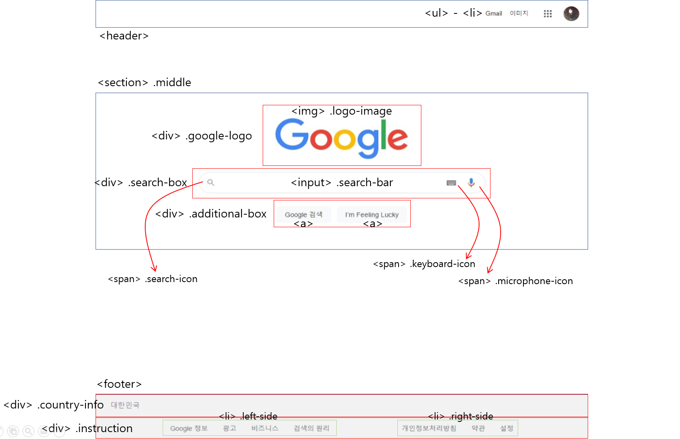Select the <span> .search-icon label
Image resolution: width=680 pixels, height=439 pixels.
tap(153, 279)
